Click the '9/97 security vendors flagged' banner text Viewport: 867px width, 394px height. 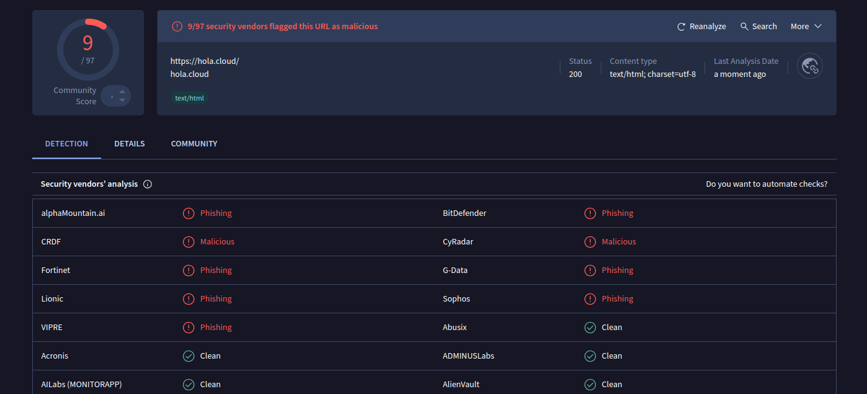click(282, 27)
